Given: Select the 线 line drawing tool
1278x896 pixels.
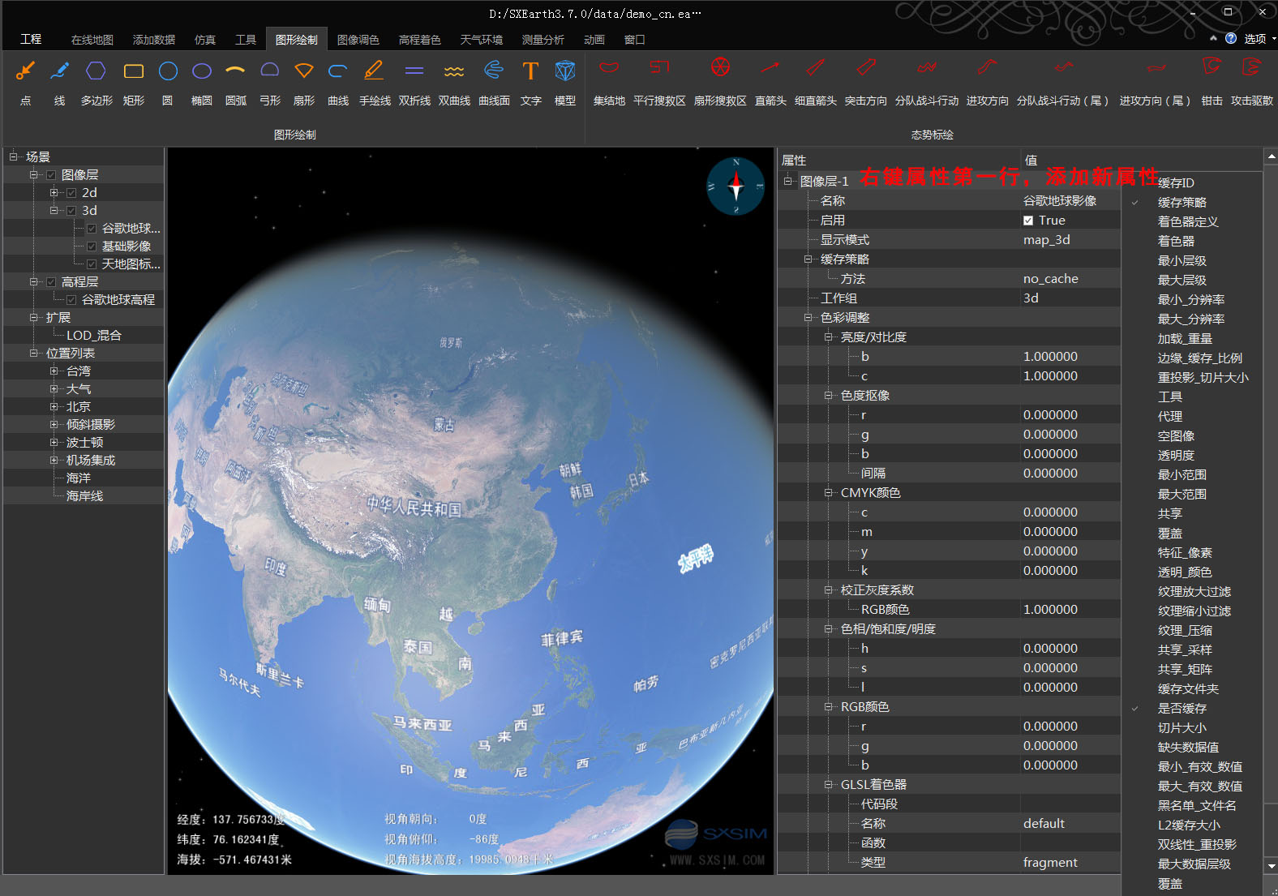Looking at the screenshot, I should click(x=59, y=83).
